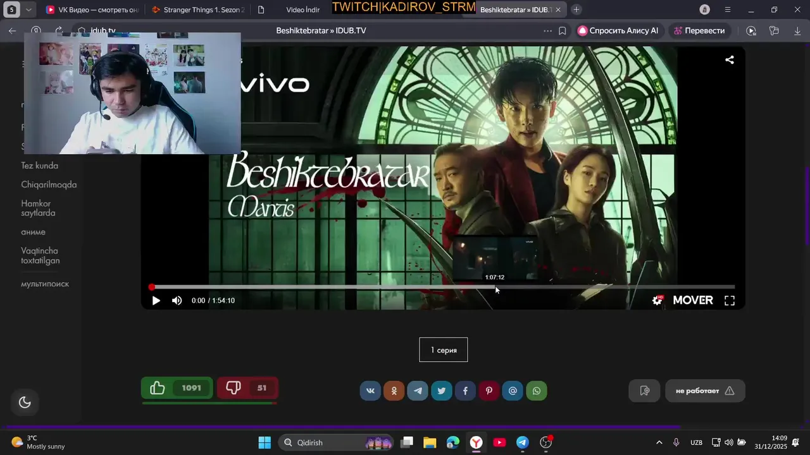Screen dimensions: 810x455
Task: Open 'Vaqtincha toxtatilgan' sidebar link
Action: click(x=40, y=255)
